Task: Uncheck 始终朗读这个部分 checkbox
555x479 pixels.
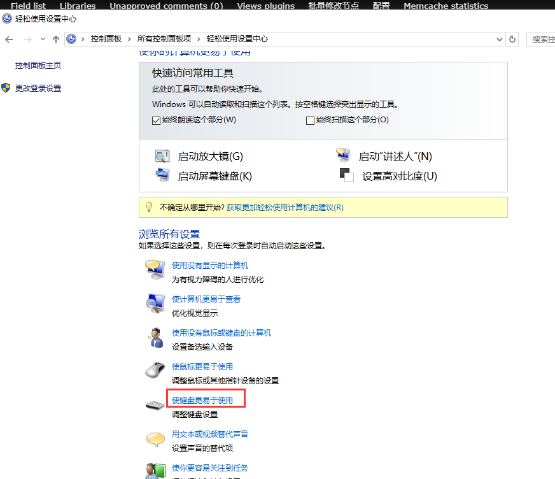Action: pyautogui.click(x=157, y=120)
